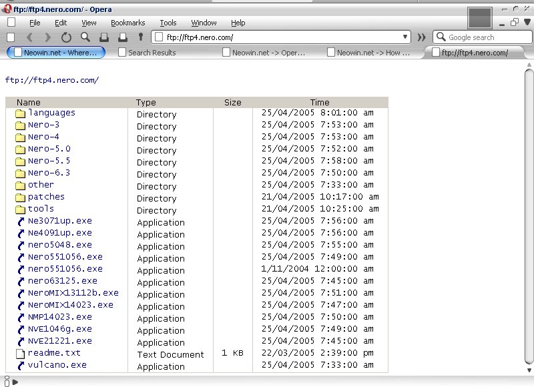Sort the listing by Size column header
The image size is (534, 387).
click(x=233, y=102)
